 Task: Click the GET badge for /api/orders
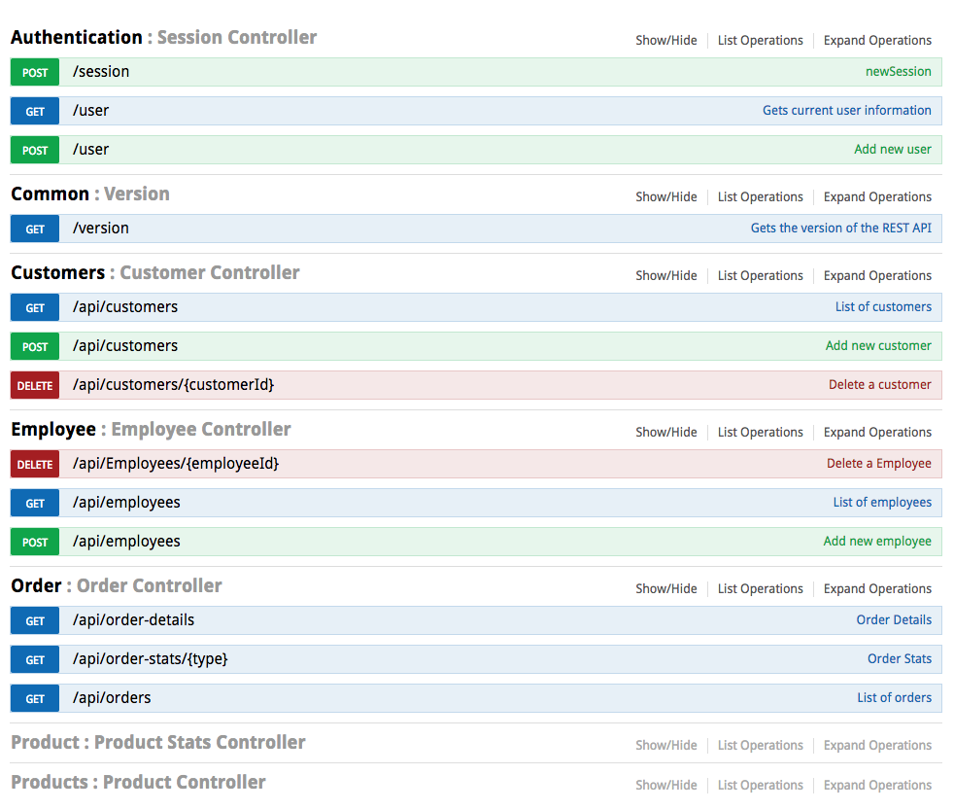click(x=35, y=698)
